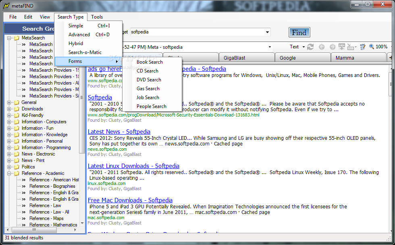
Task: Click the chevron icon beside Reference - Mathematics
Action: (x=24, y=225)
